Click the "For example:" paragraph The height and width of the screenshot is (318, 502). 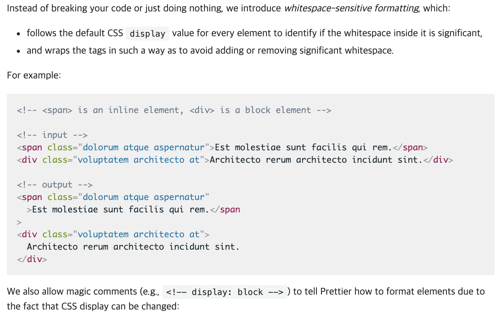34,75
